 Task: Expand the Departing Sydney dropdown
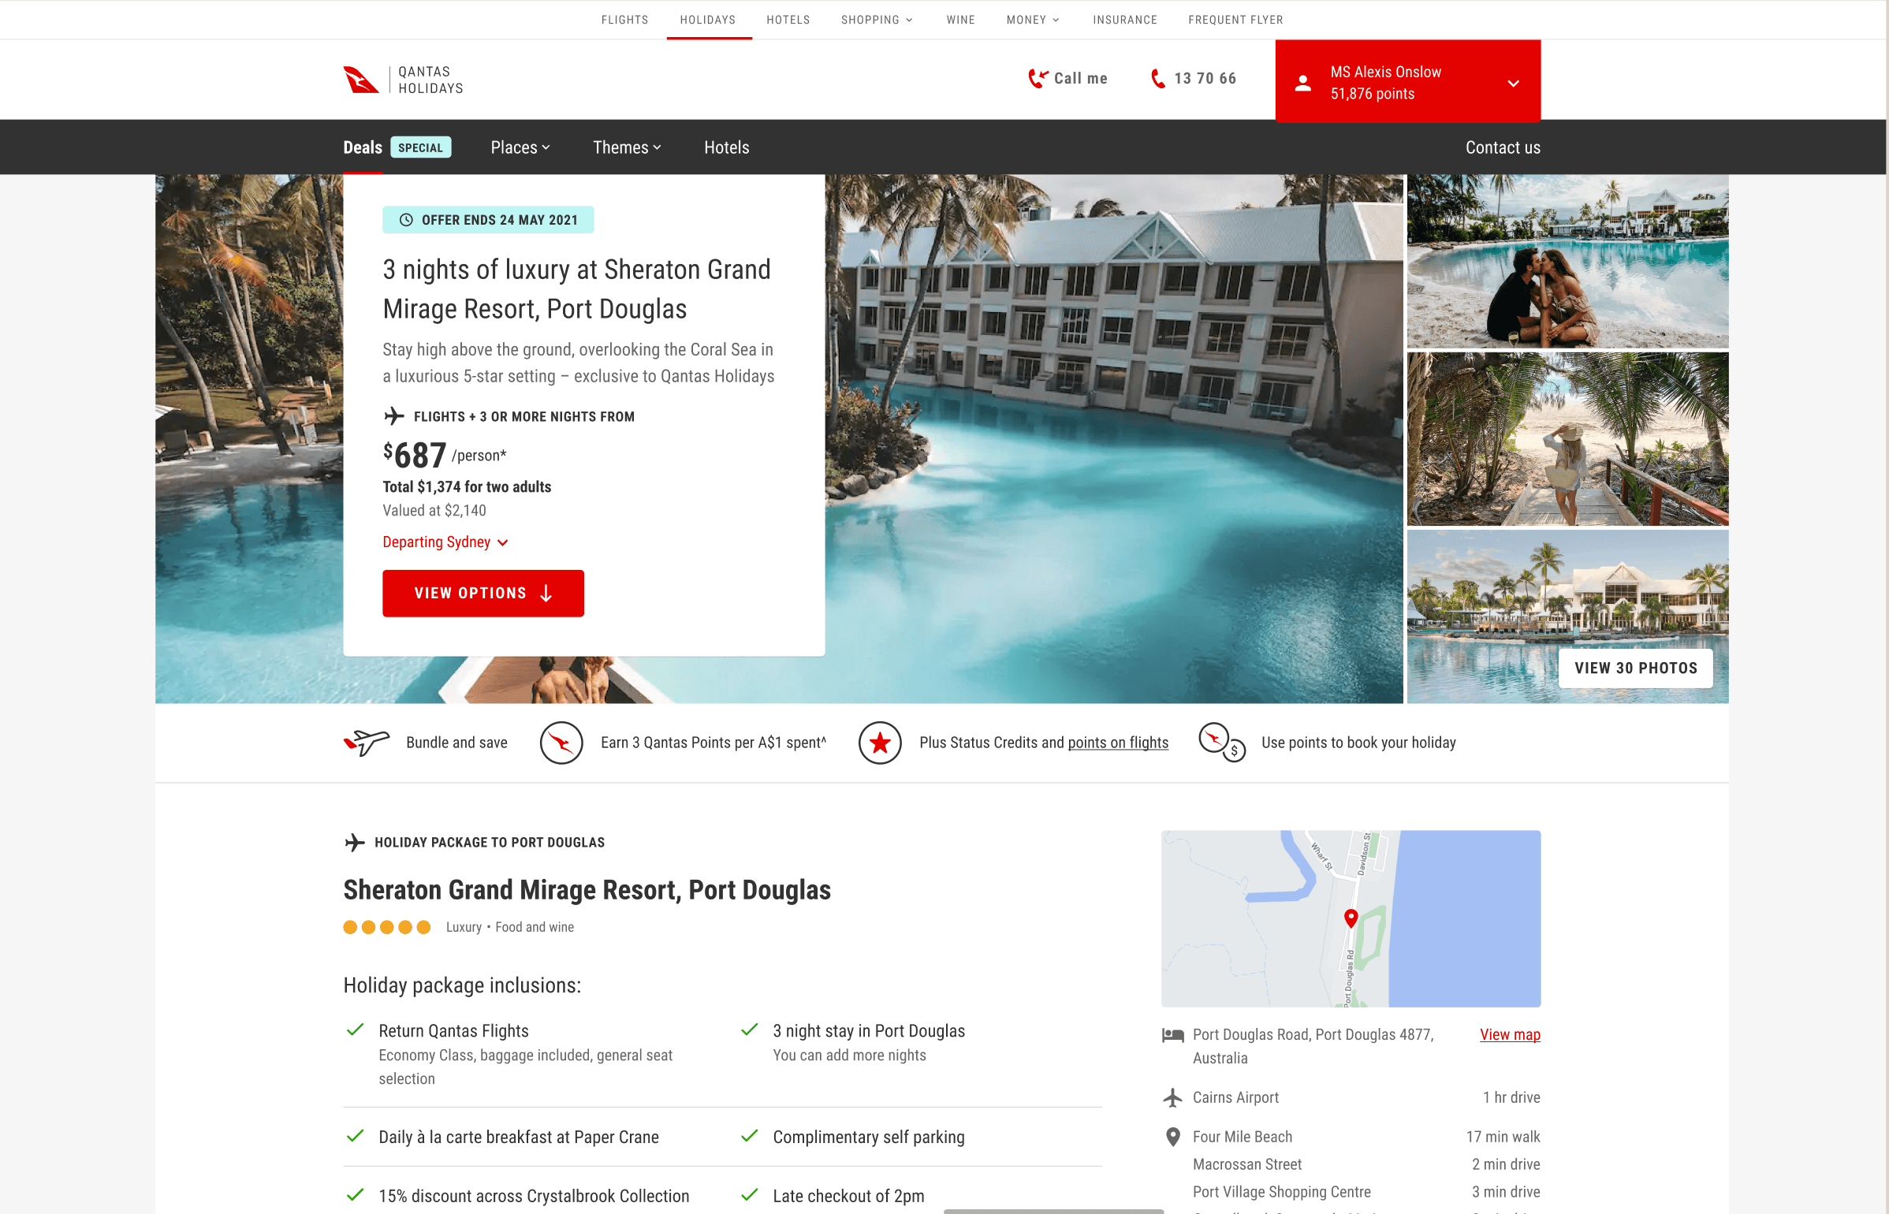445,542
